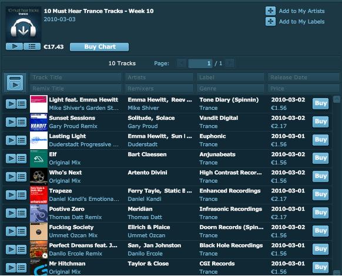
Task: Click the Buy Chart button
Action: (x=99, y=47)
